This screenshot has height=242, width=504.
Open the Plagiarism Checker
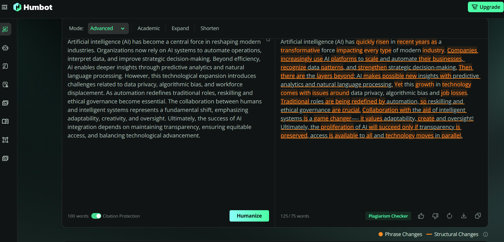(x=388, y=216)
